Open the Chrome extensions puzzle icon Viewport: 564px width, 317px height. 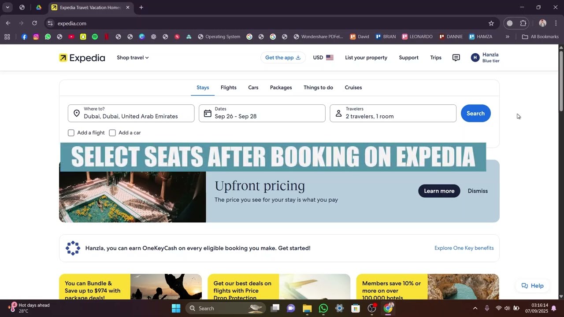(x=523, y=23)
